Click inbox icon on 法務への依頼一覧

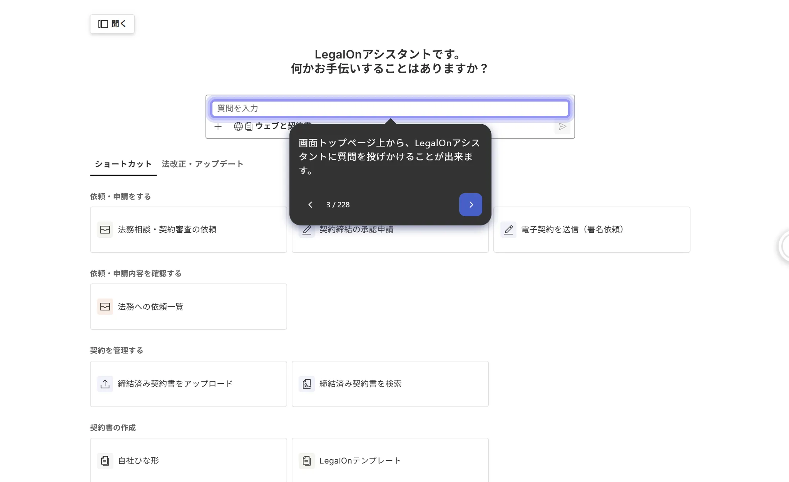tap(105, 307)
